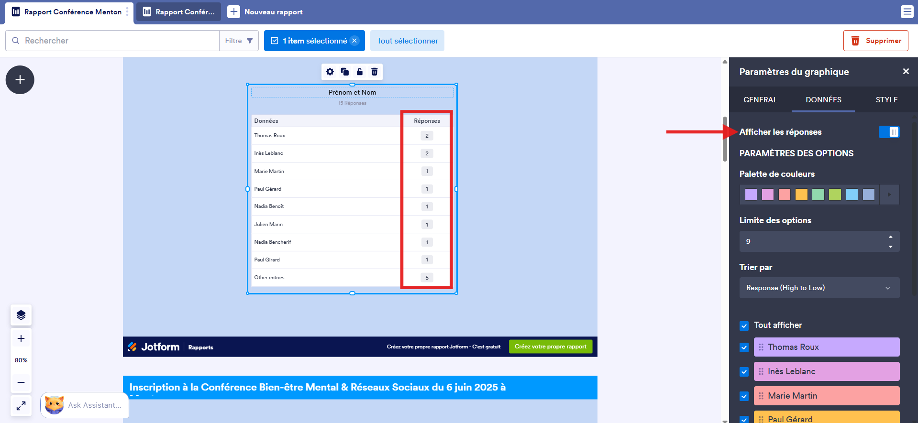Select the green palette swatch
The image size is (918, 423).
pyautogui.click(x=818, y=195)
